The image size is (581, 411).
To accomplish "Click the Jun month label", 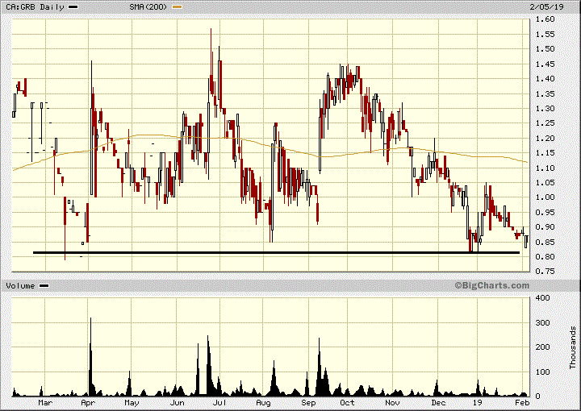I will click(x=177, y=402).
